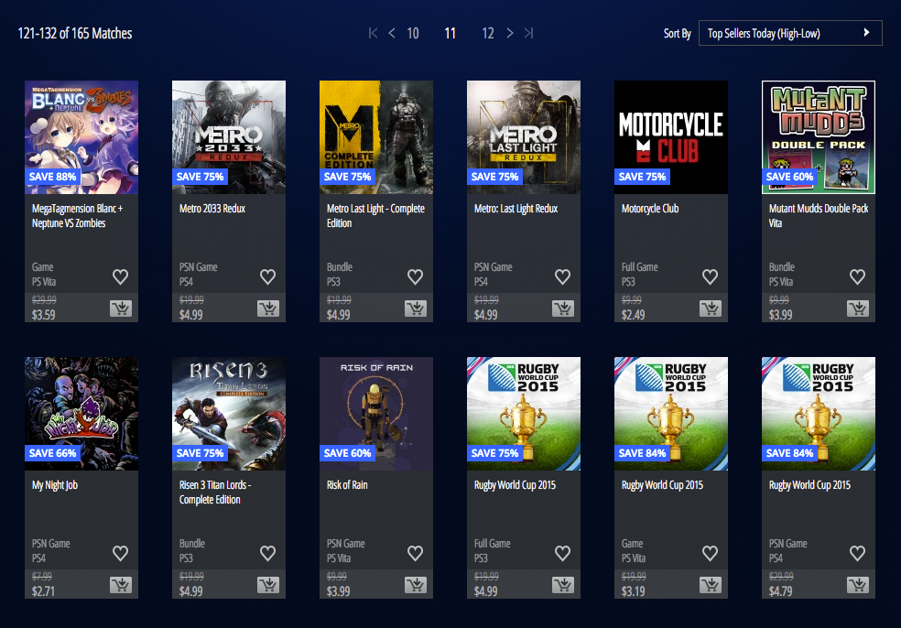Toggle wishlist heart for Risk of Rain
Screen dimensions: 901x628
coord(415,553)
